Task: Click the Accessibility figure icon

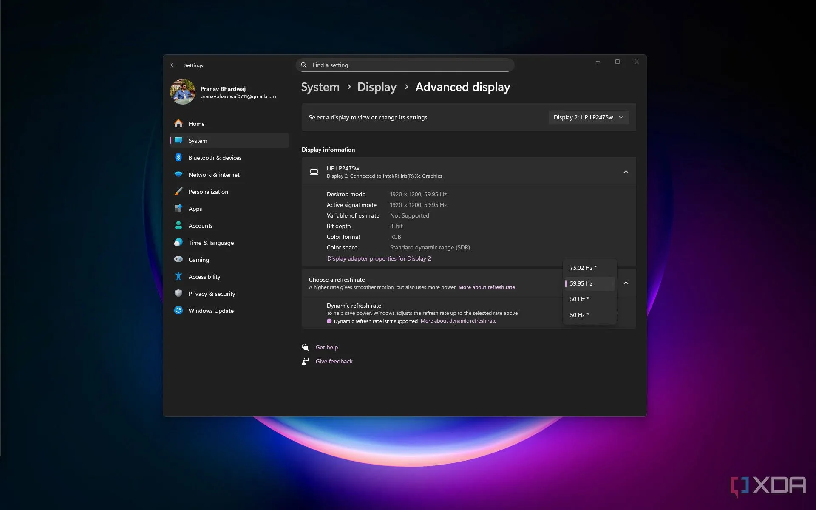Action: point(178,276)
